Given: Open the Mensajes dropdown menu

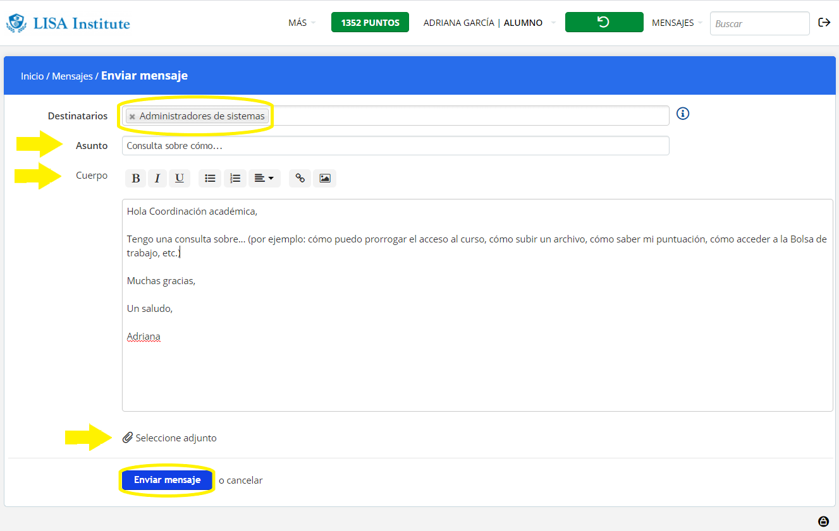Looking at the screenshot, I should pyautogui.click(x=677, y=23).
